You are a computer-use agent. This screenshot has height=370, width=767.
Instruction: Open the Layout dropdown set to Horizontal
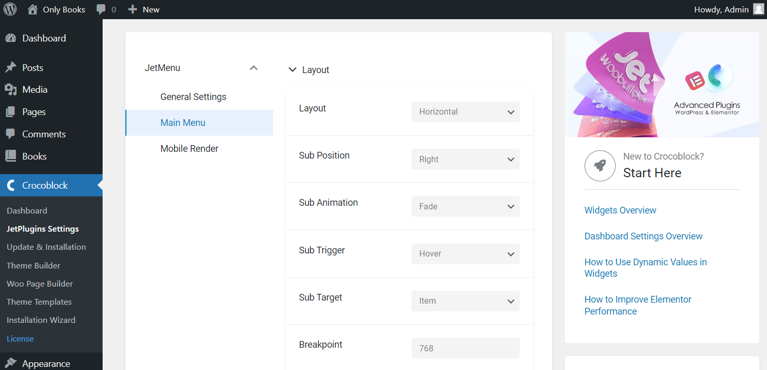tap(465, 112)
